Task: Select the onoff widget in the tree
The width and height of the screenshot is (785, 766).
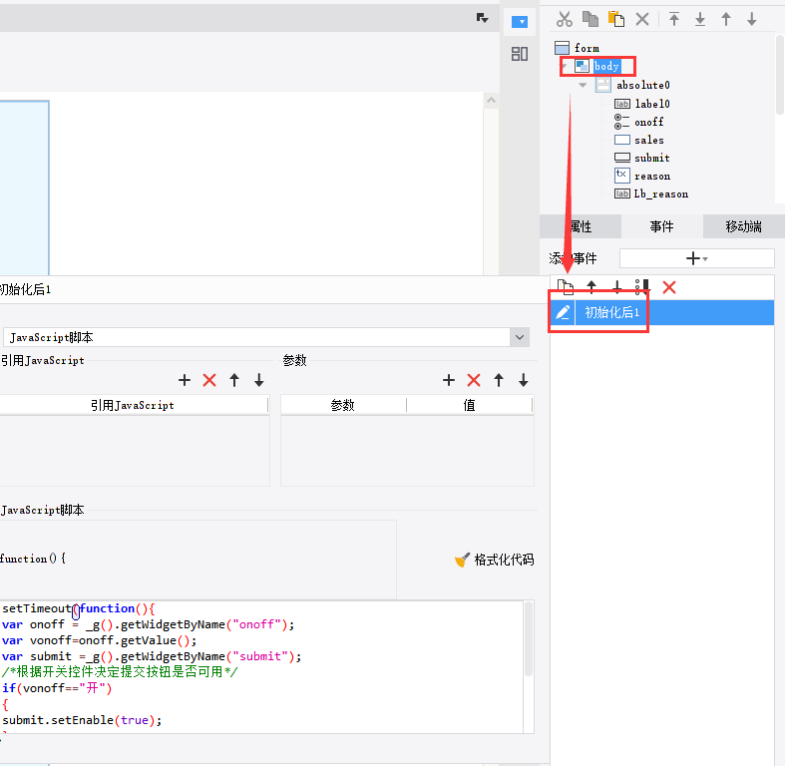Action: click(649, 122)
